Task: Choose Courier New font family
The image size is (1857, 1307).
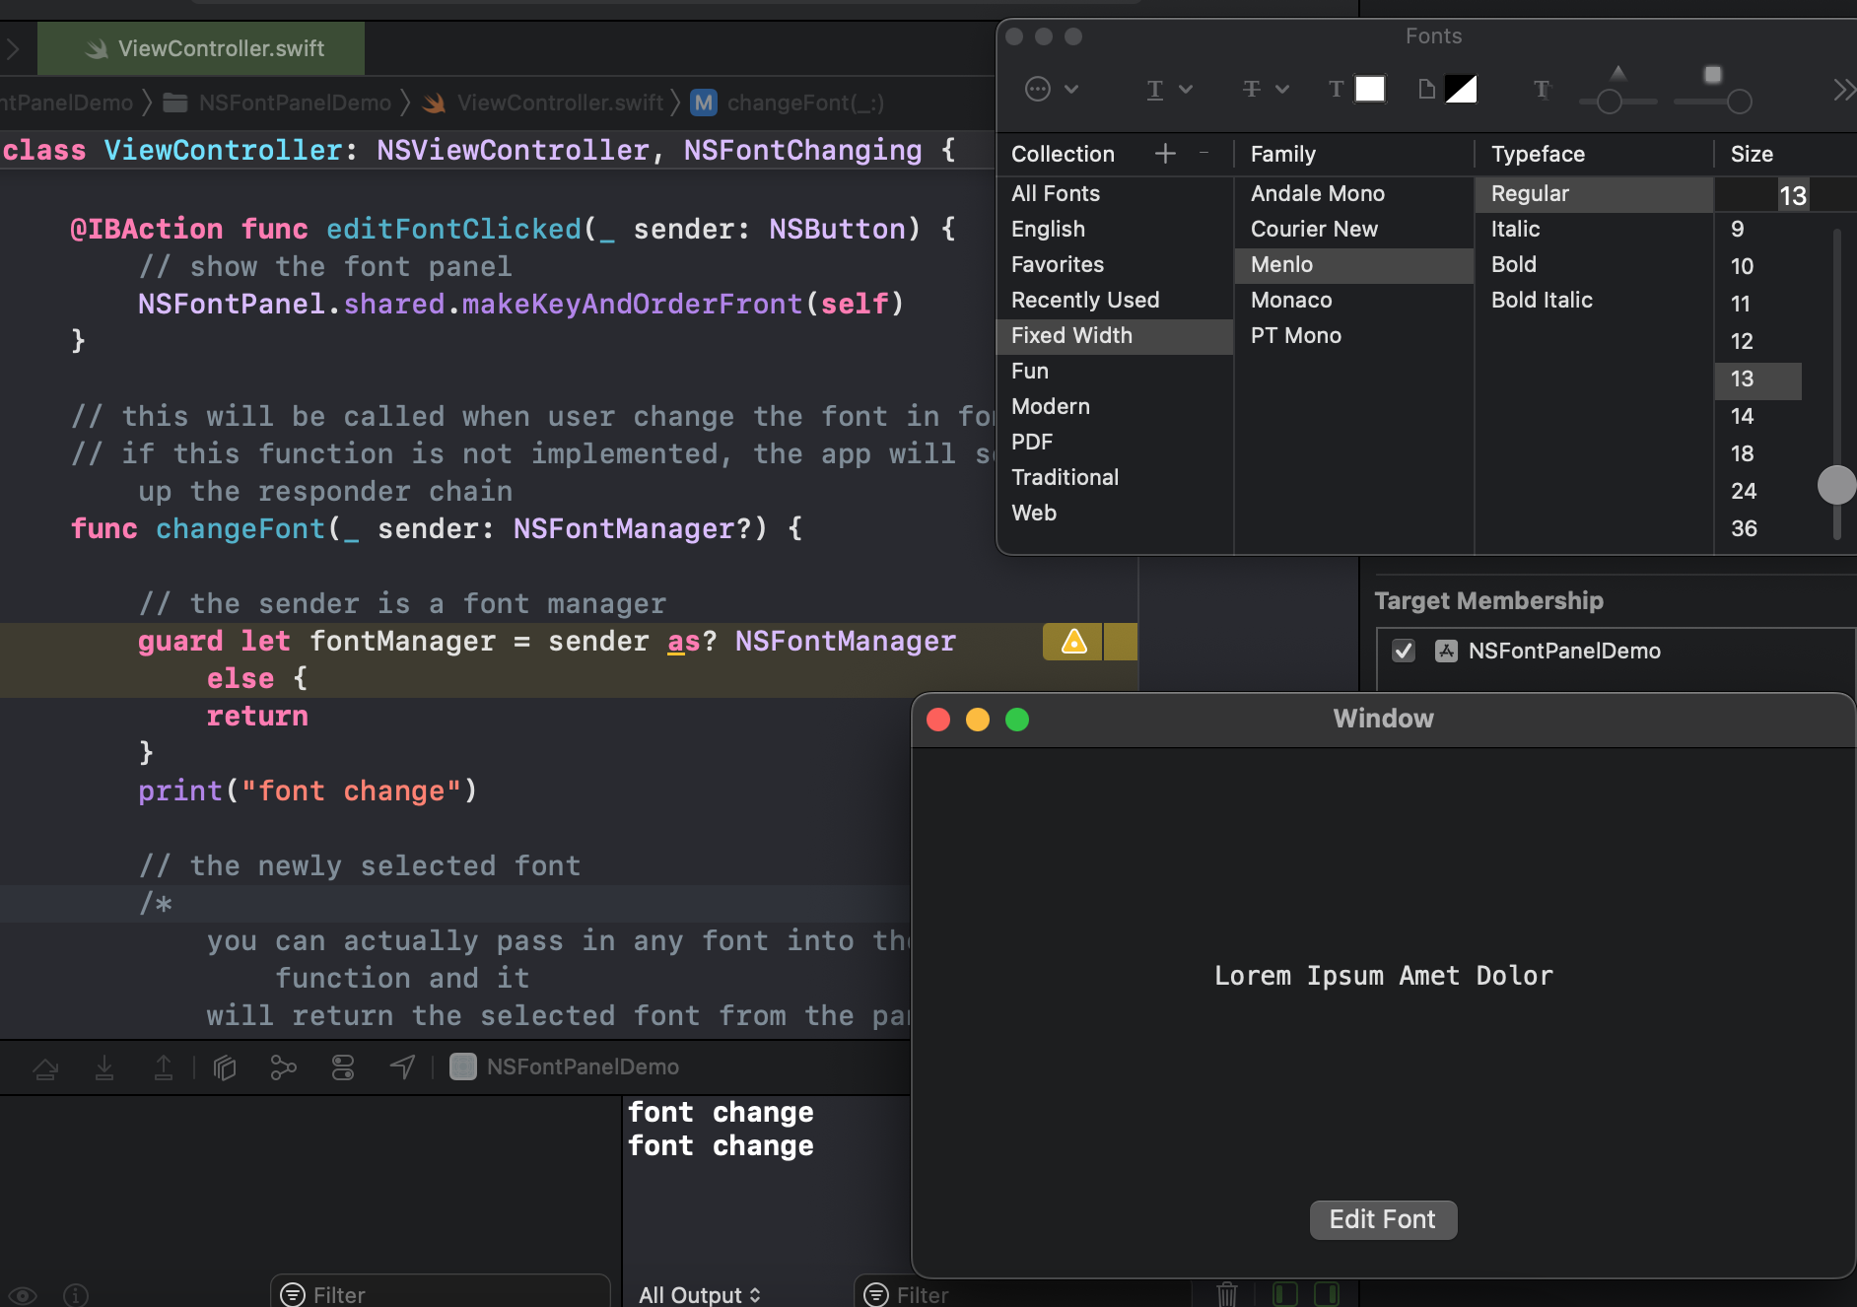Action: pos(1354,229)
